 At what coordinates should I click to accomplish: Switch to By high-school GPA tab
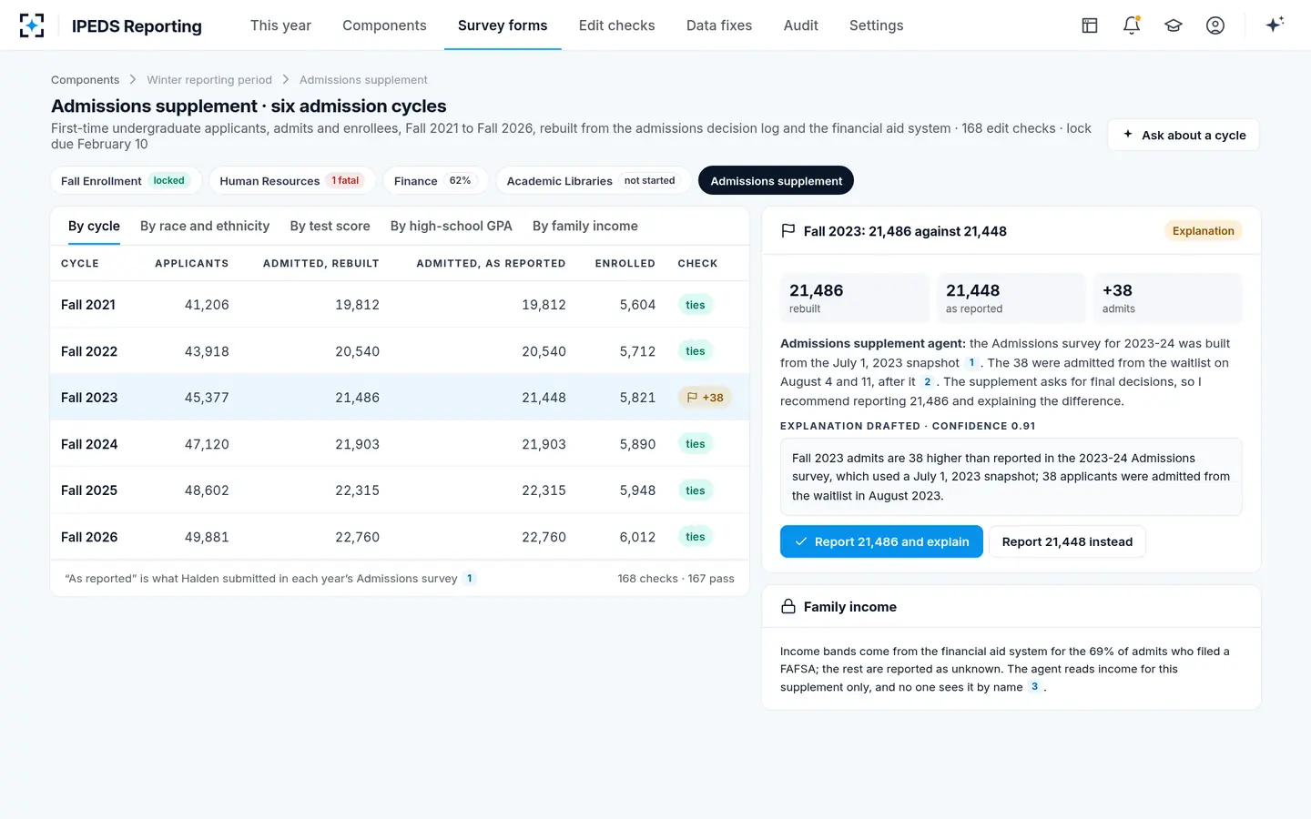click(x=452, y=227)
